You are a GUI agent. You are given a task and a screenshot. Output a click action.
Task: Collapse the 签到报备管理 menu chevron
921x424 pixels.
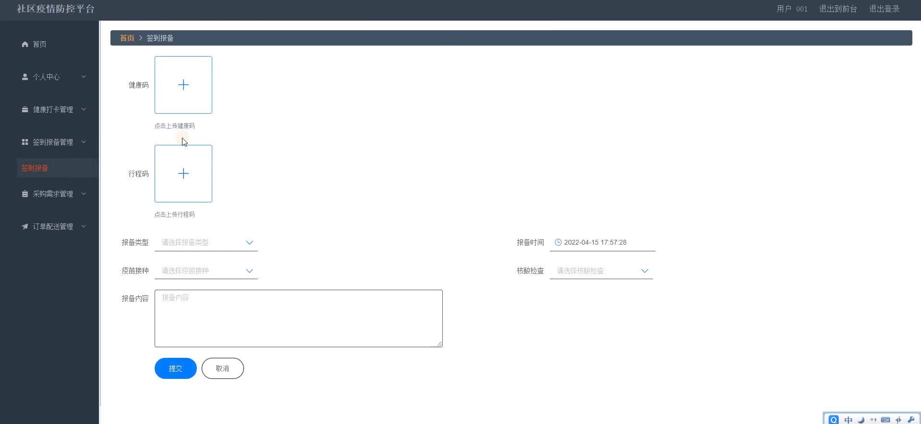pos(84,142)
